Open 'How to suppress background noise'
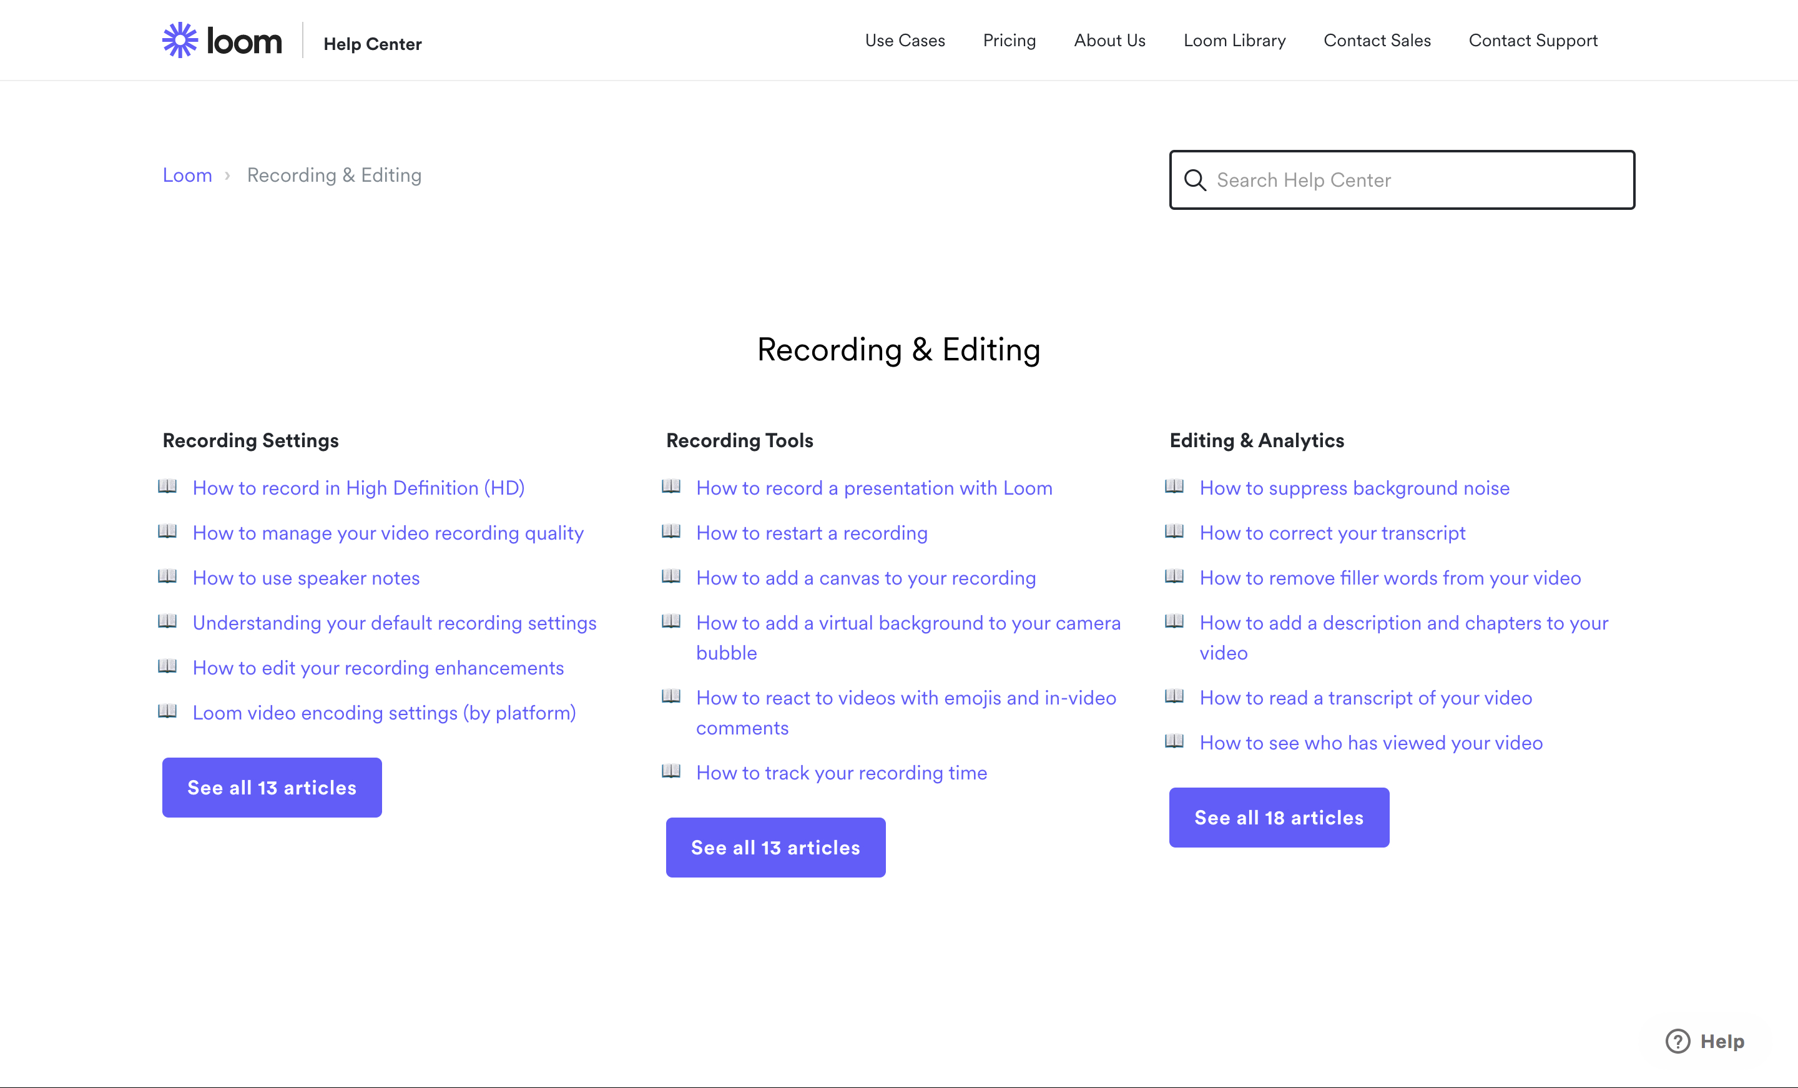 click(1354, 488)
